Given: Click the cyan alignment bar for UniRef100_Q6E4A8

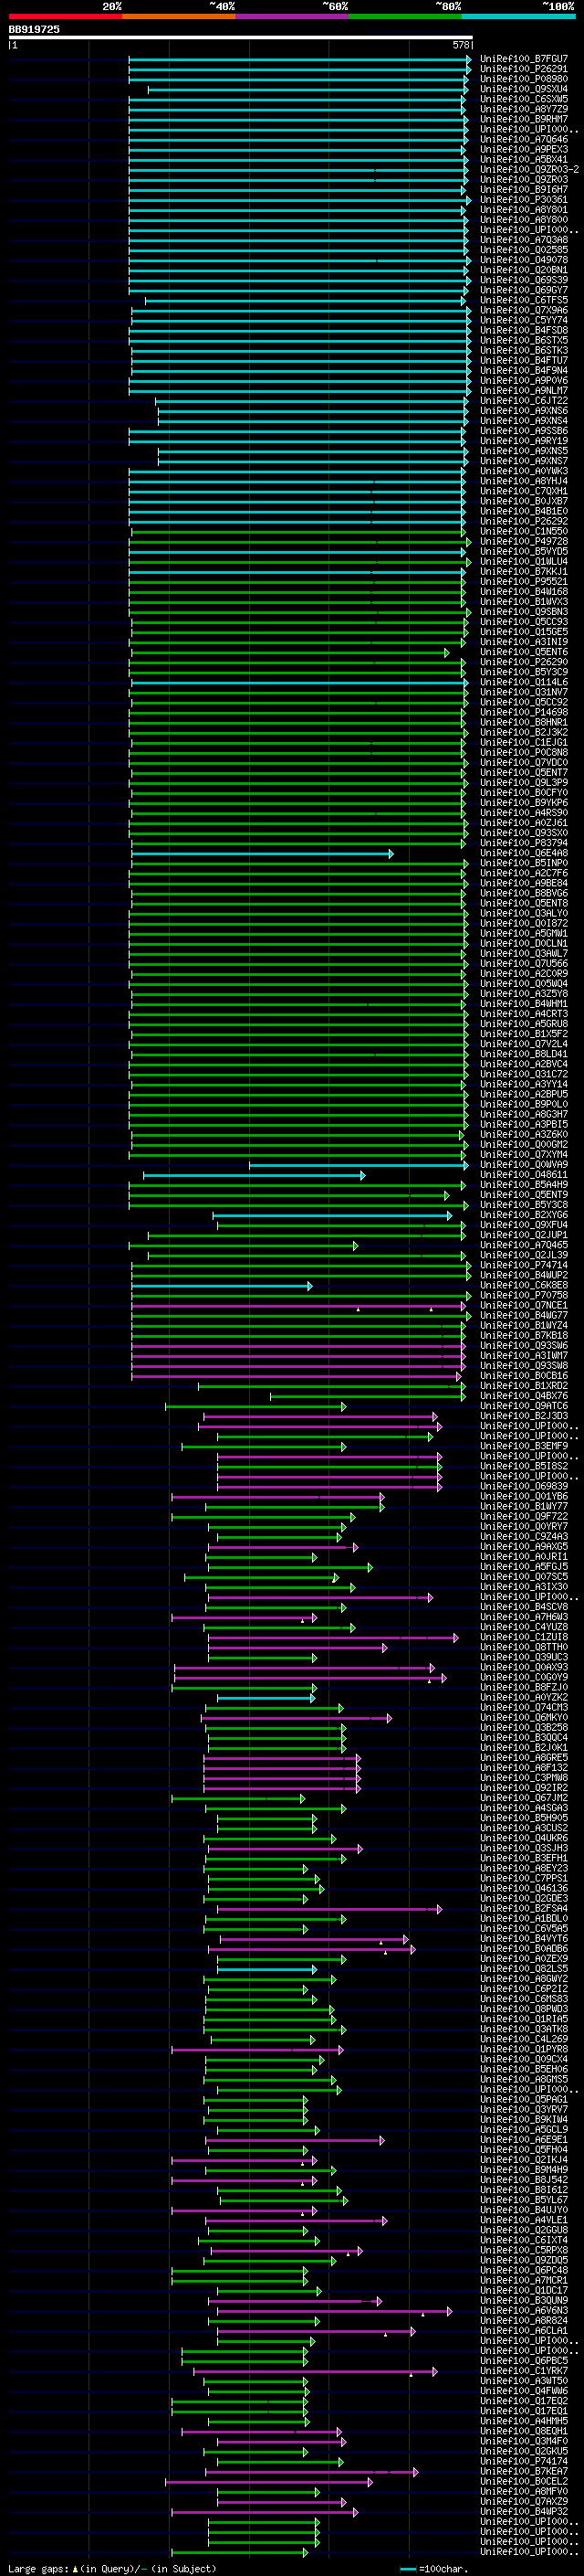Looking at the screenshot, I should [x=263, y=854].
